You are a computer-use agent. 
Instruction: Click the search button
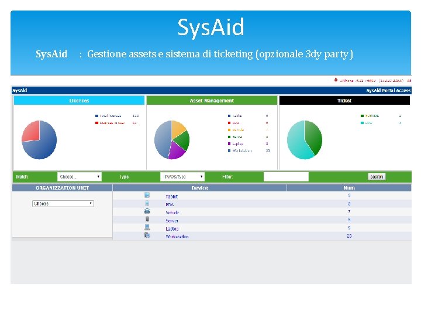377,177
